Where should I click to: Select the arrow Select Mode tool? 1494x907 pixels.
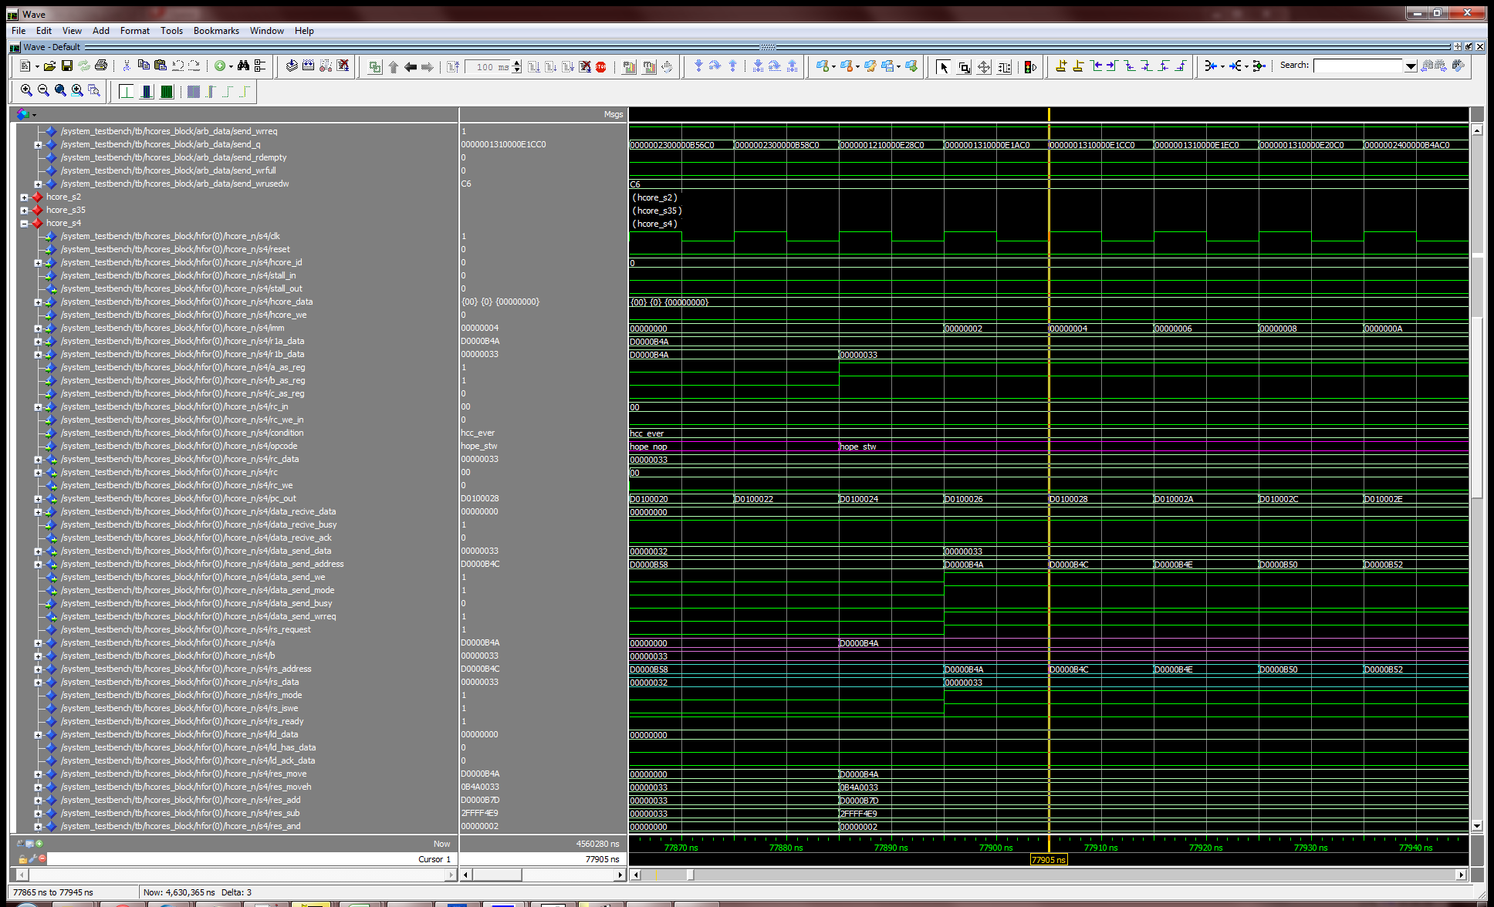point(943,67)
